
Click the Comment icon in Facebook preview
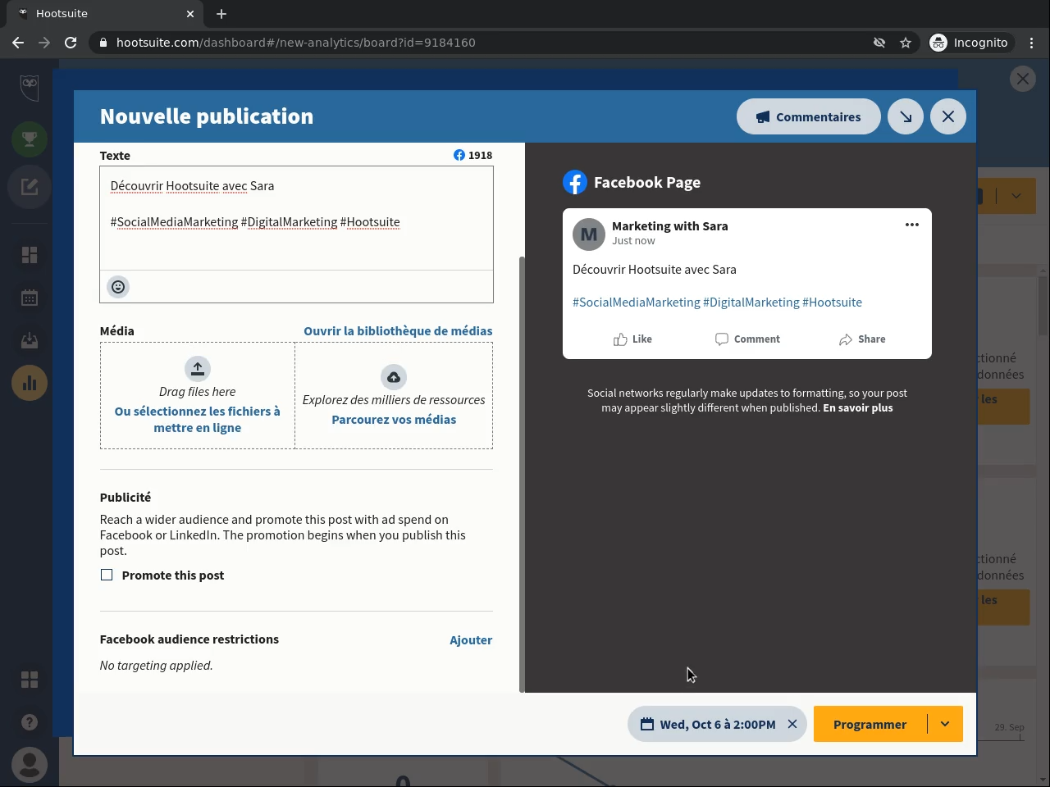722,339
